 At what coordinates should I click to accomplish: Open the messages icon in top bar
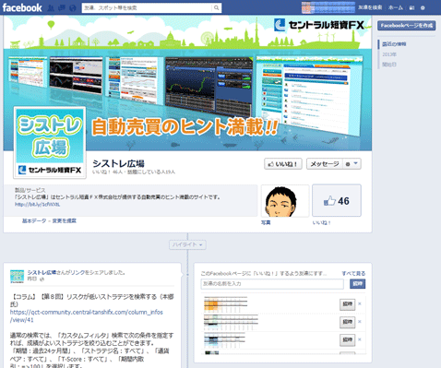[62, 8]
